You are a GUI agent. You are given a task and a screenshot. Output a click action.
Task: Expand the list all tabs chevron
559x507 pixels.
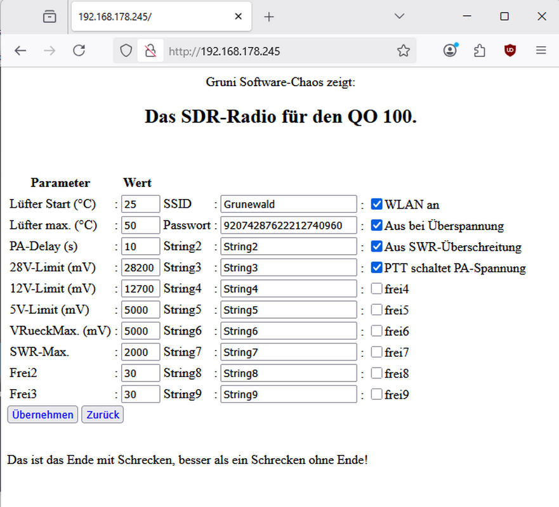[399, 16]
